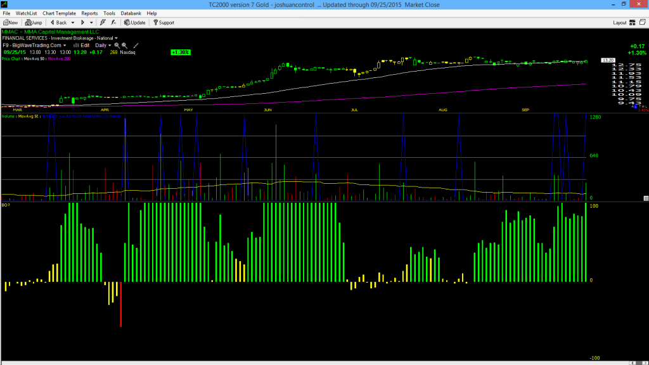
Task: Click the cascade windows icon
Action: click(643, 22)
